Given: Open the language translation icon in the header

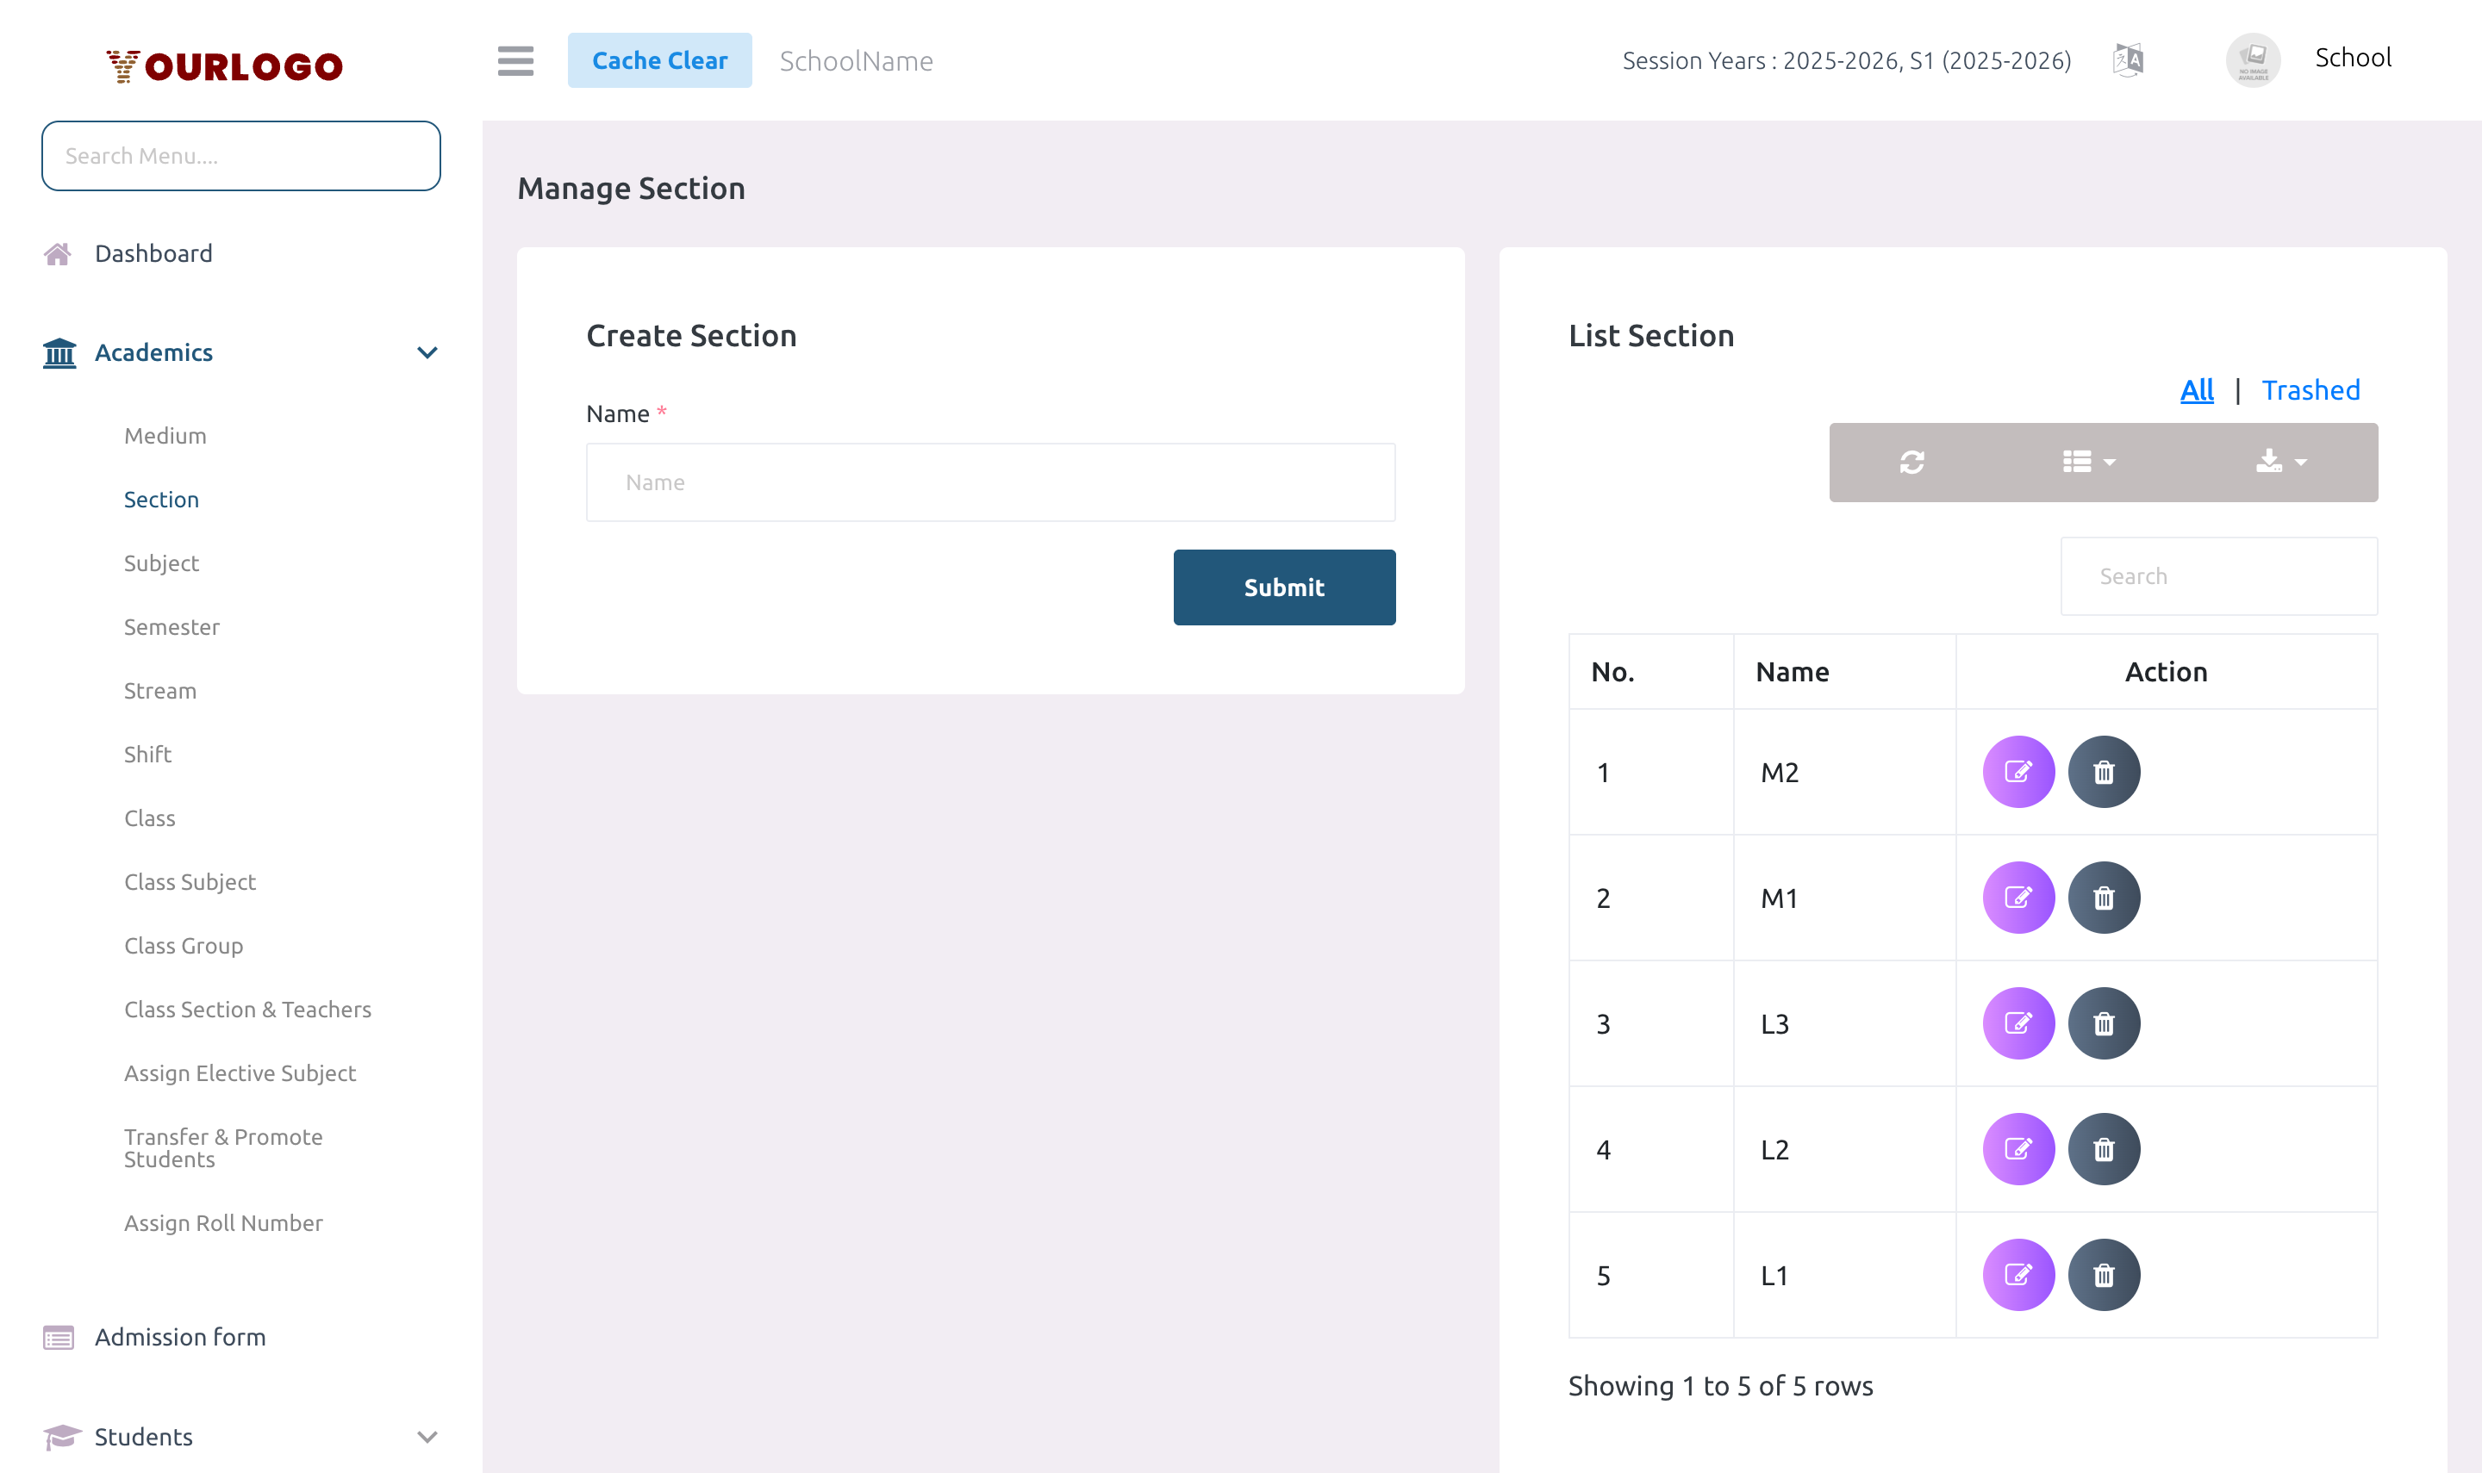Looking at the screenshot, I should point(2128,59).
